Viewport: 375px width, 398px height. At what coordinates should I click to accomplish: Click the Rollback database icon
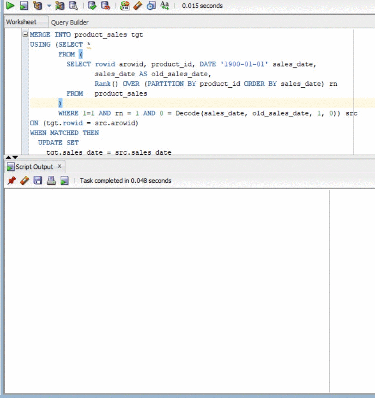[106, 6]
